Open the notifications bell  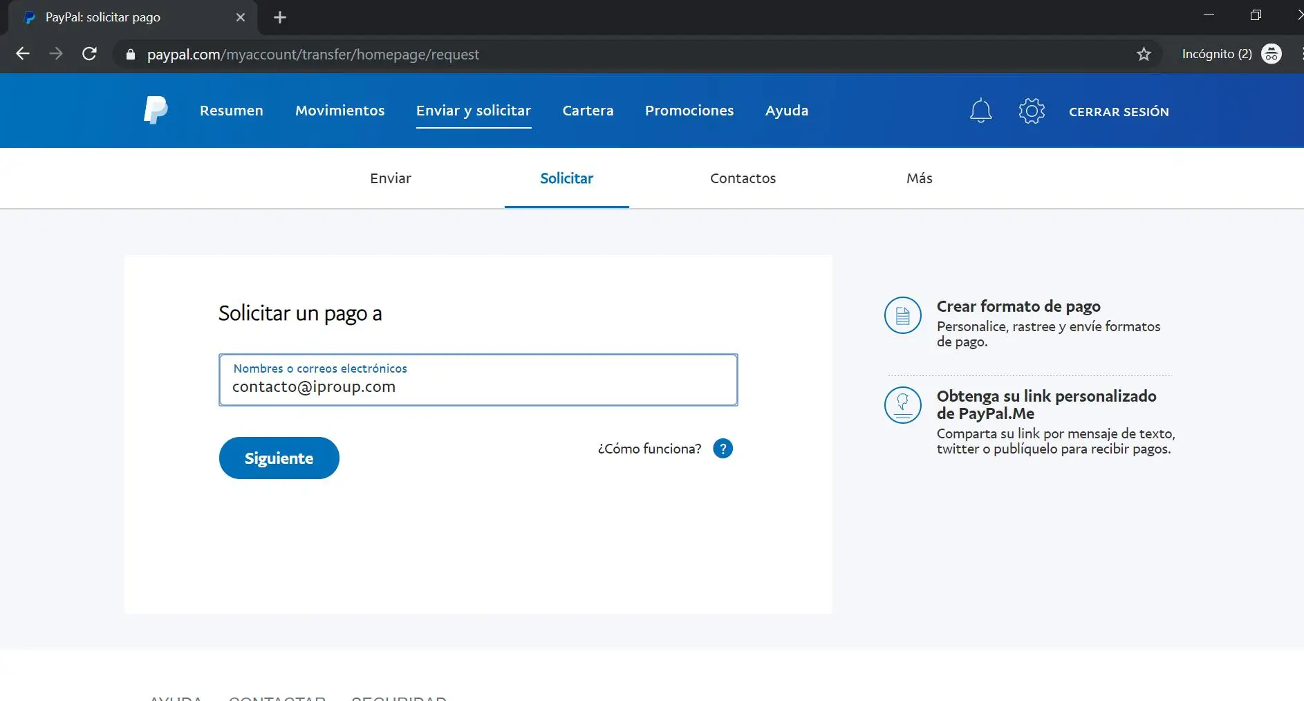(980, 111)
